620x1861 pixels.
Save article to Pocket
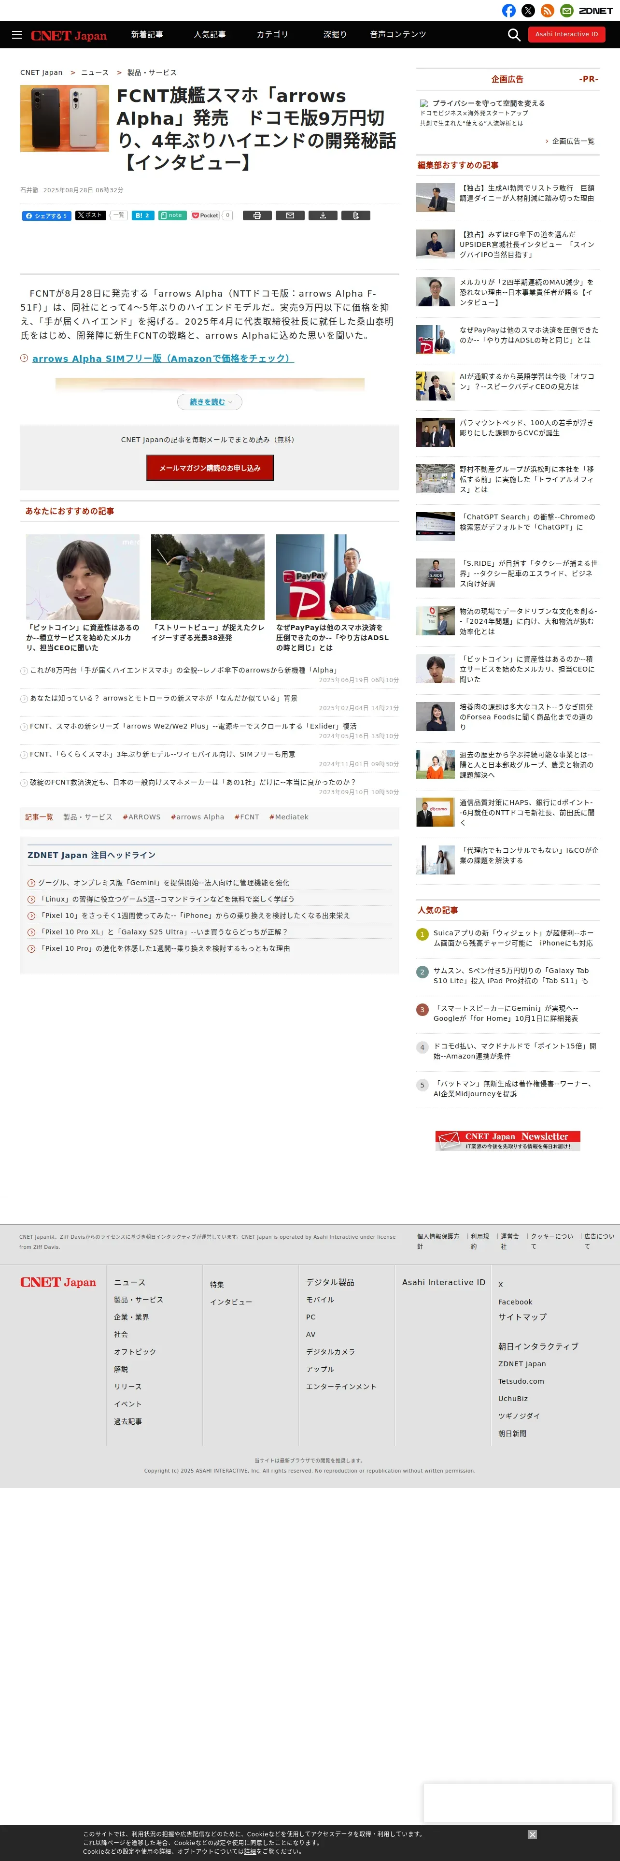(205, 215)
